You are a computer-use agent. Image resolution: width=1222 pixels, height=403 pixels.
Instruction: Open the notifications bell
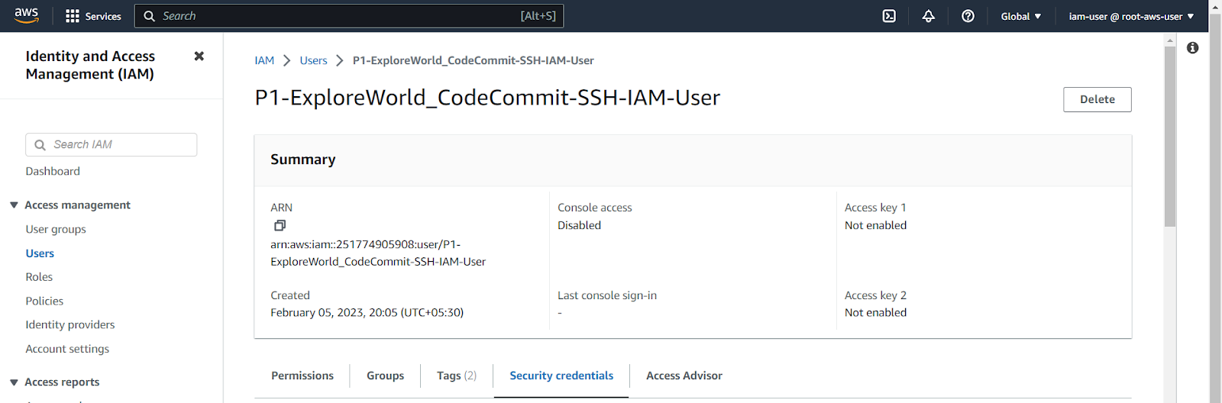(x=929, y=16)
